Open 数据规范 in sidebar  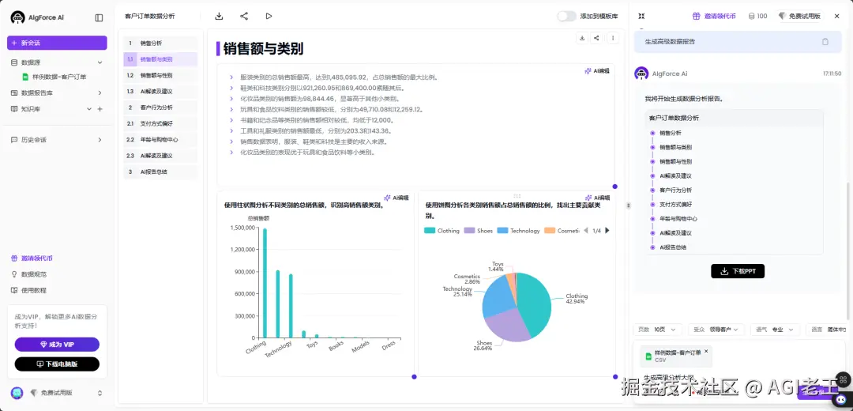pos(29,274)
